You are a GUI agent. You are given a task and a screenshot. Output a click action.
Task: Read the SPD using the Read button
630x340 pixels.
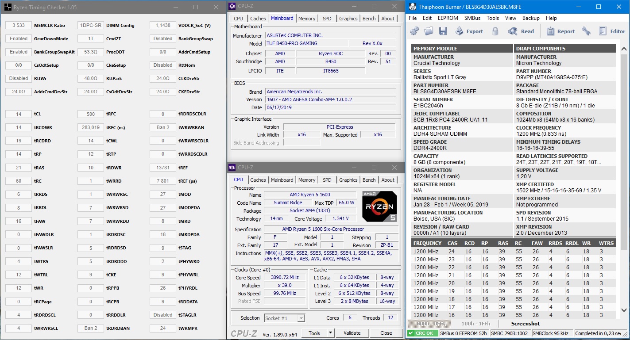pyautogui.click(x=521, y=31)
